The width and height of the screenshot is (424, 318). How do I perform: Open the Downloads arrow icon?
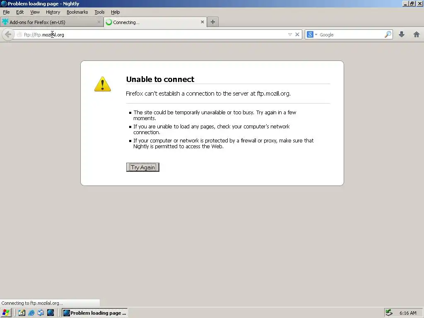402,35
